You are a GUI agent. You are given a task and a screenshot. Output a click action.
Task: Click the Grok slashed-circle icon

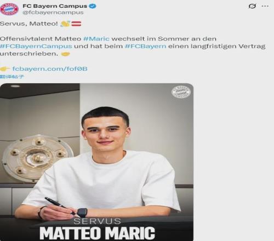tap(252, 6)
